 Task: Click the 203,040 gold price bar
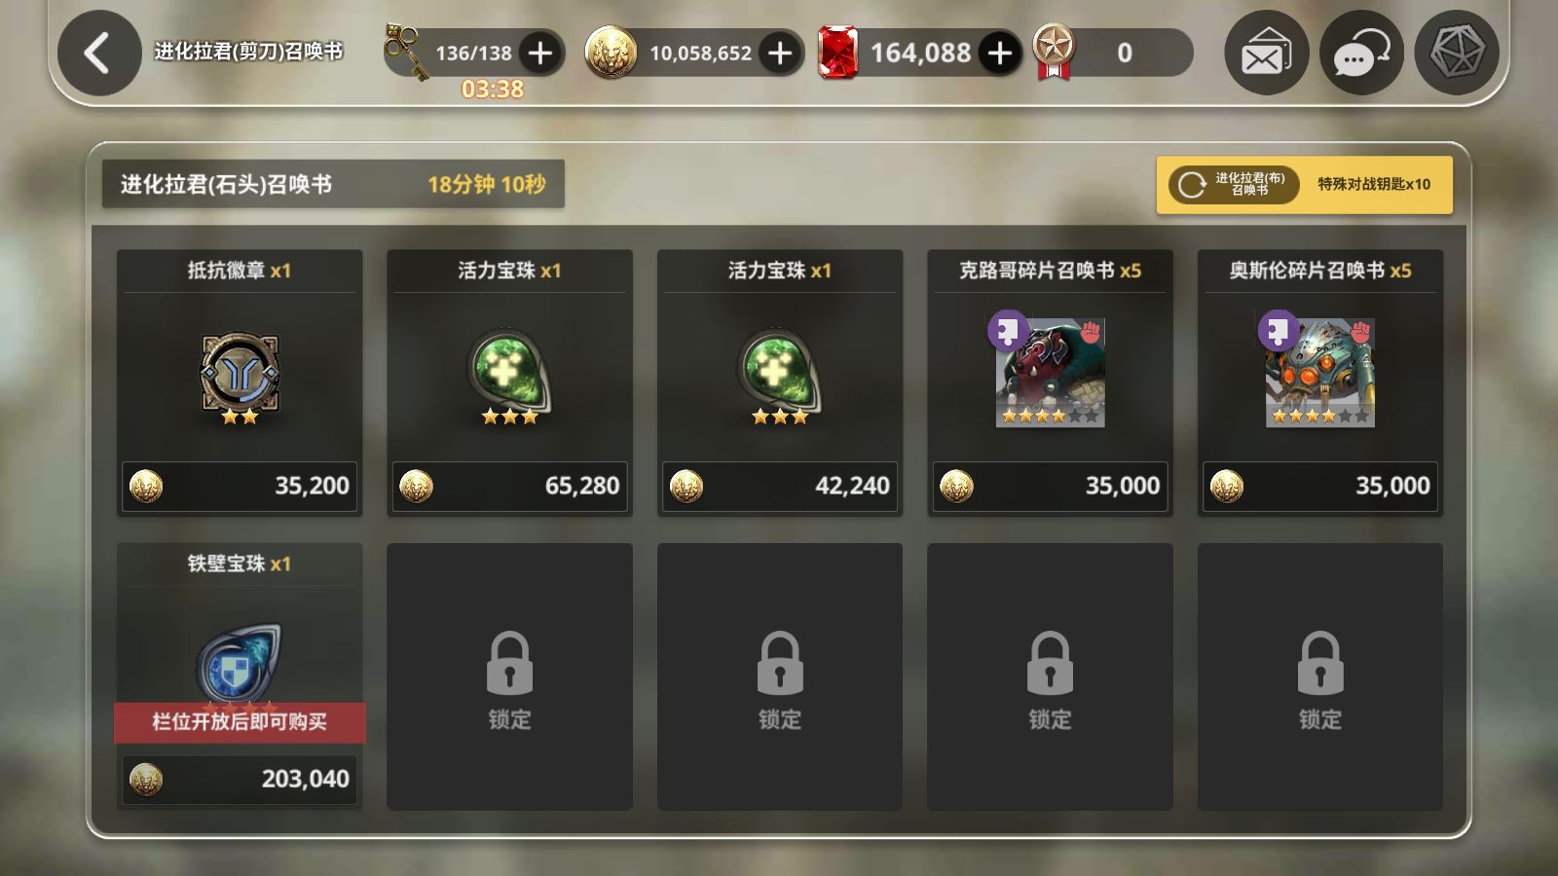click(x=240, y=779)
